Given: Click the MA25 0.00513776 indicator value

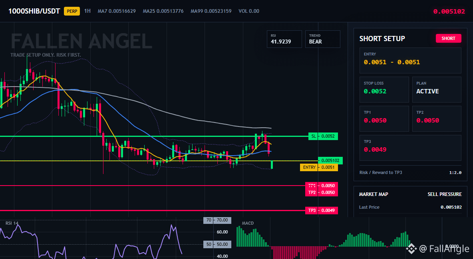Looking at the screenshot, I should click(163, 11).
